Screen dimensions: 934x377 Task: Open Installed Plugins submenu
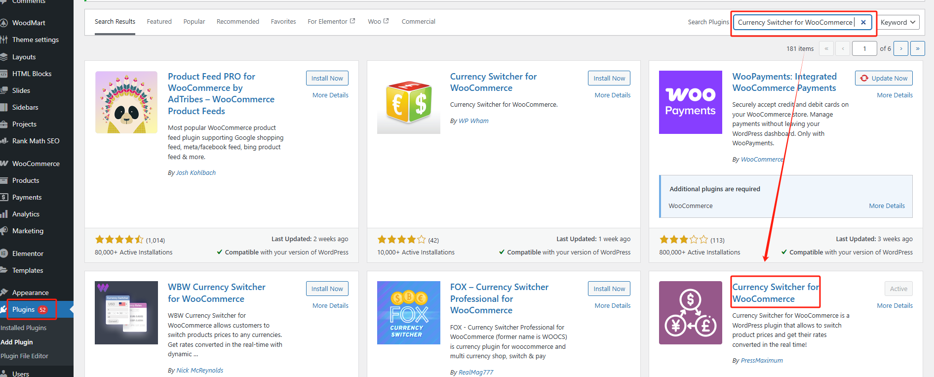pos(23,328)
